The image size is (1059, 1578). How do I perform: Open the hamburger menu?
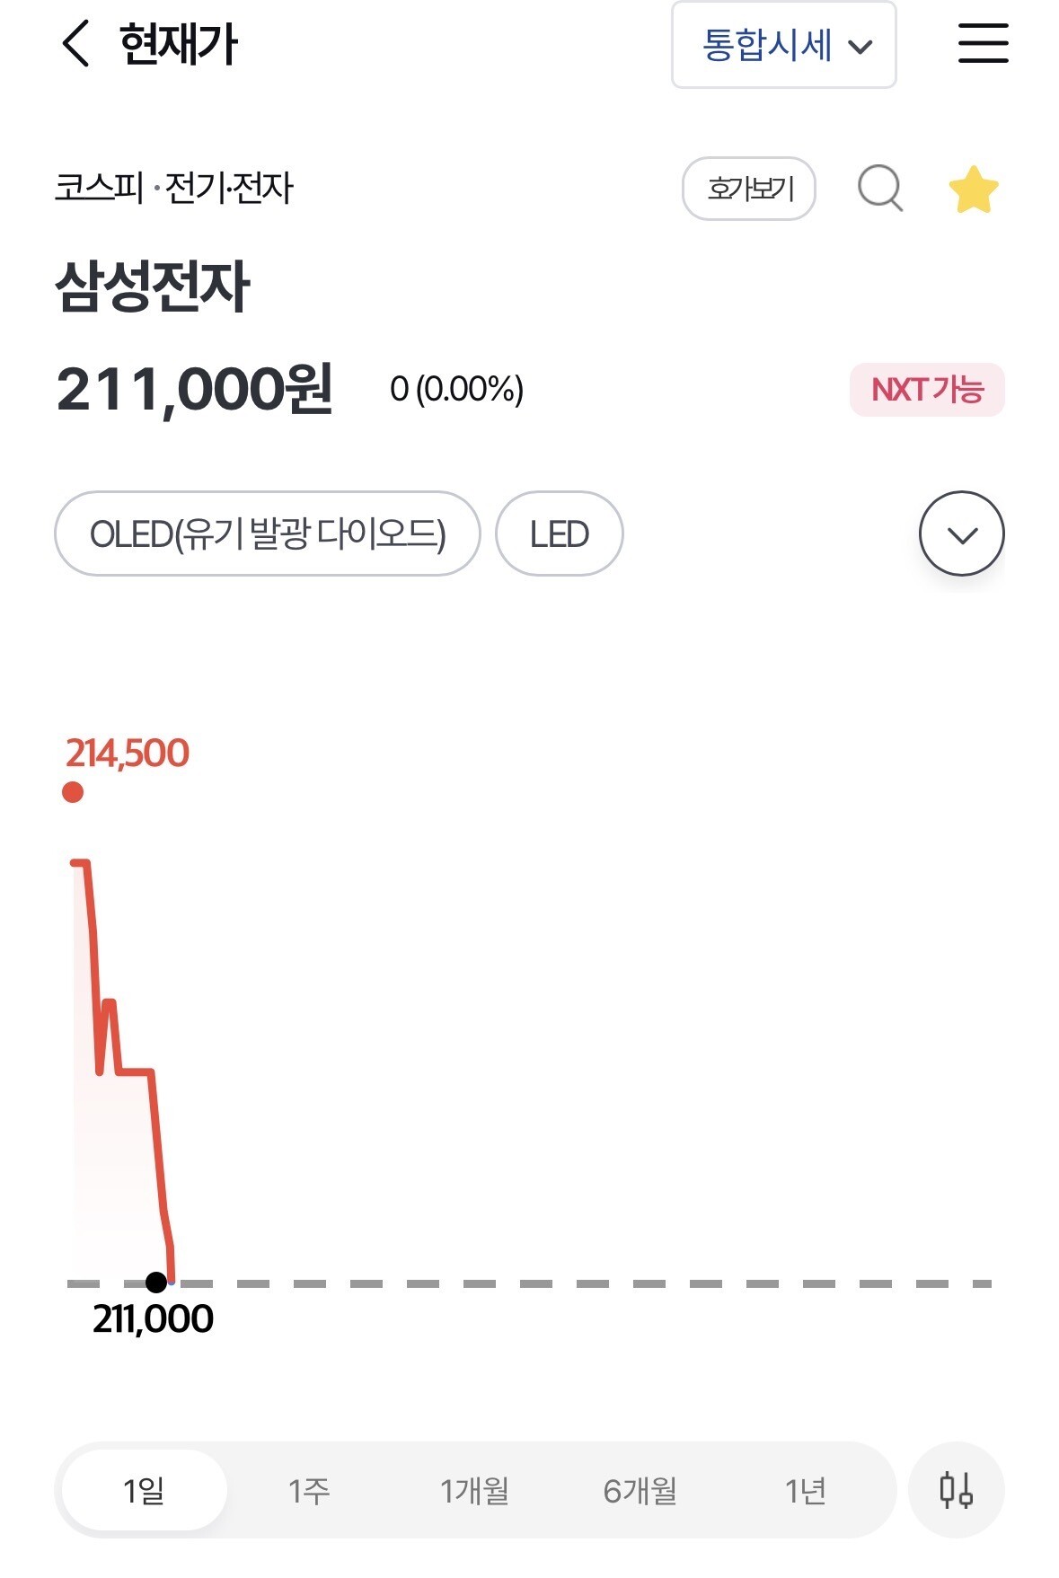pyautogui.click(x=983, y=44)
